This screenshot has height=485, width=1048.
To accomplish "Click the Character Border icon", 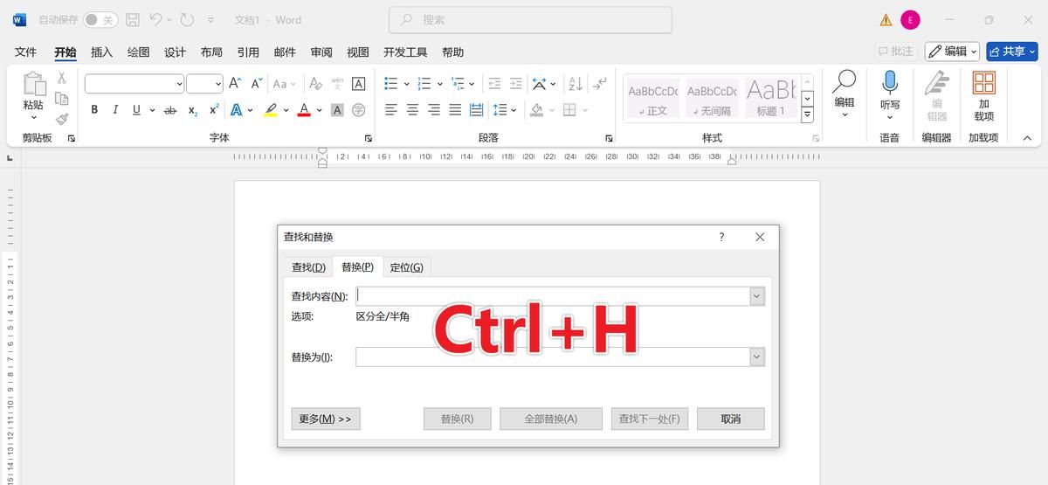I will (359, 84).
